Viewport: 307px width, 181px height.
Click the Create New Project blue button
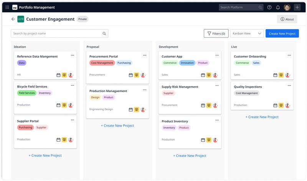coord(282,34)
